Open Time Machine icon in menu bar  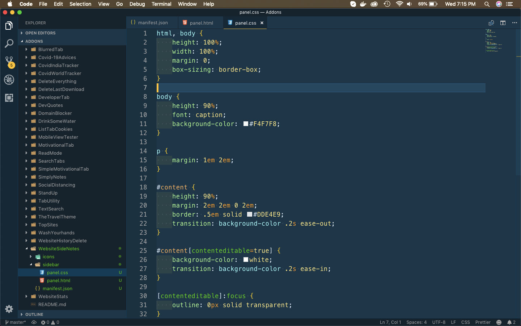387,4
